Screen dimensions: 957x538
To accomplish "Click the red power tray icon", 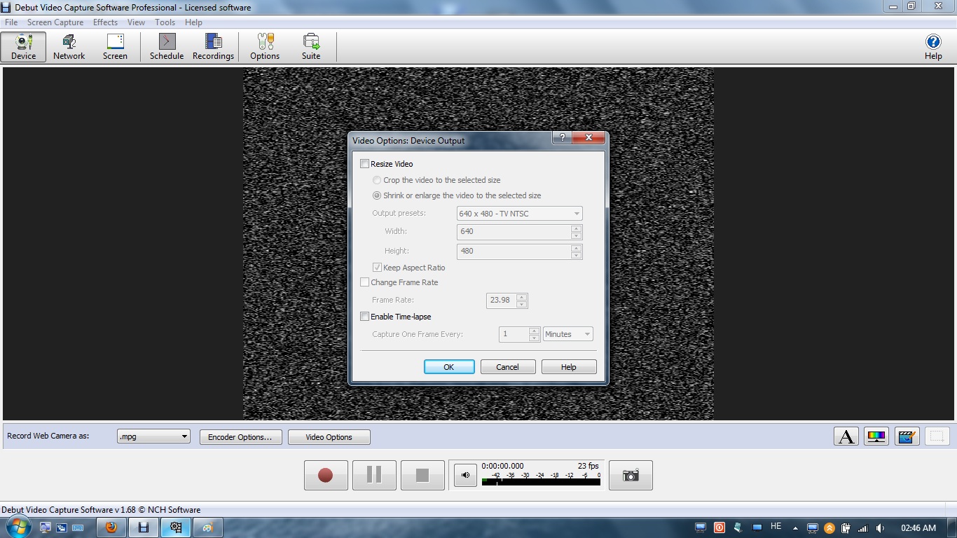I will (720, 527).
